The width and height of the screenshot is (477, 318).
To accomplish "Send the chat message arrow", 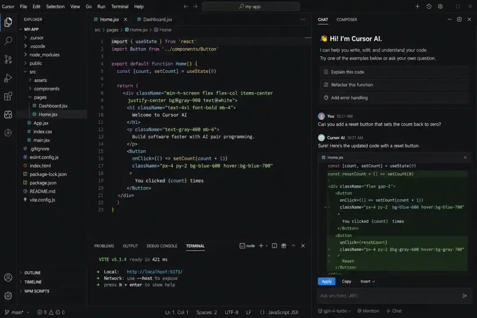I will 464,296.
